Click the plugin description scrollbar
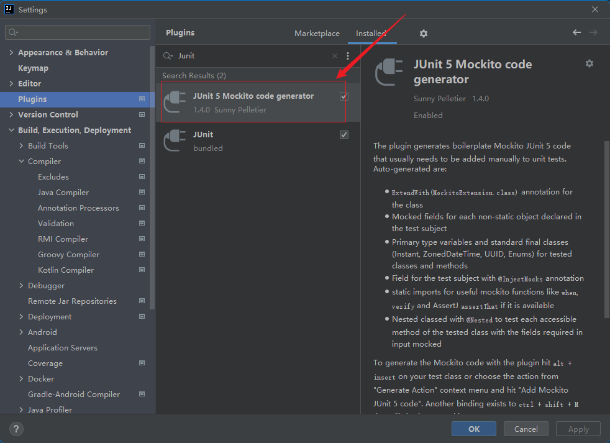This screenshot has width=610, height=443. (x=606, y=229)
